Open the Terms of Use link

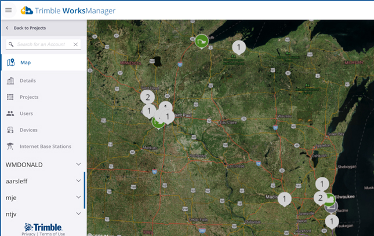[52, 234]
